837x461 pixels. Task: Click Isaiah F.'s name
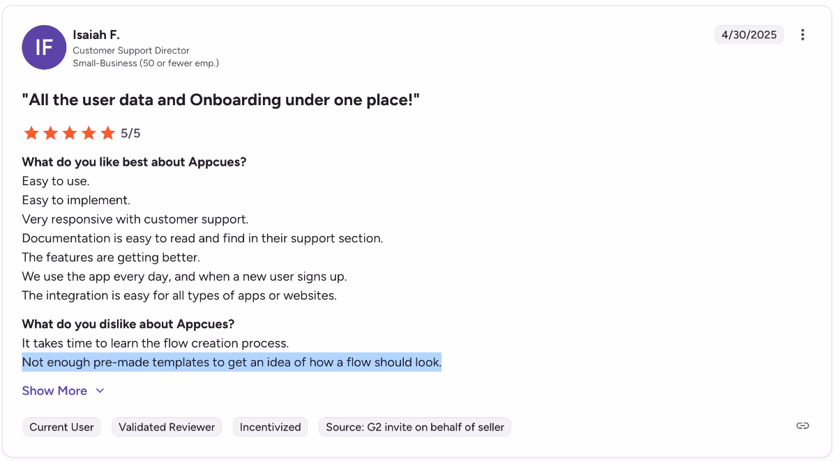(96, 34)
